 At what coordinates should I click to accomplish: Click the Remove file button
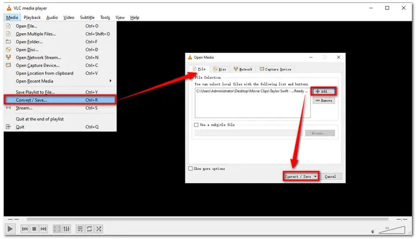pyautogui.click(x=324, y=101)
